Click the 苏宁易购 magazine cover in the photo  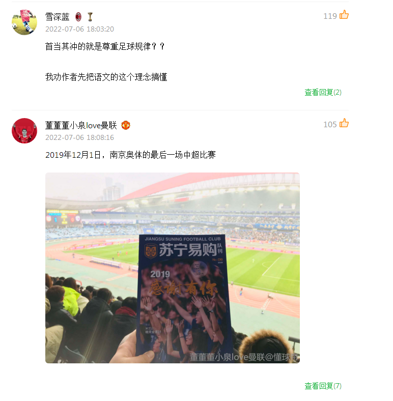(184, 295)
